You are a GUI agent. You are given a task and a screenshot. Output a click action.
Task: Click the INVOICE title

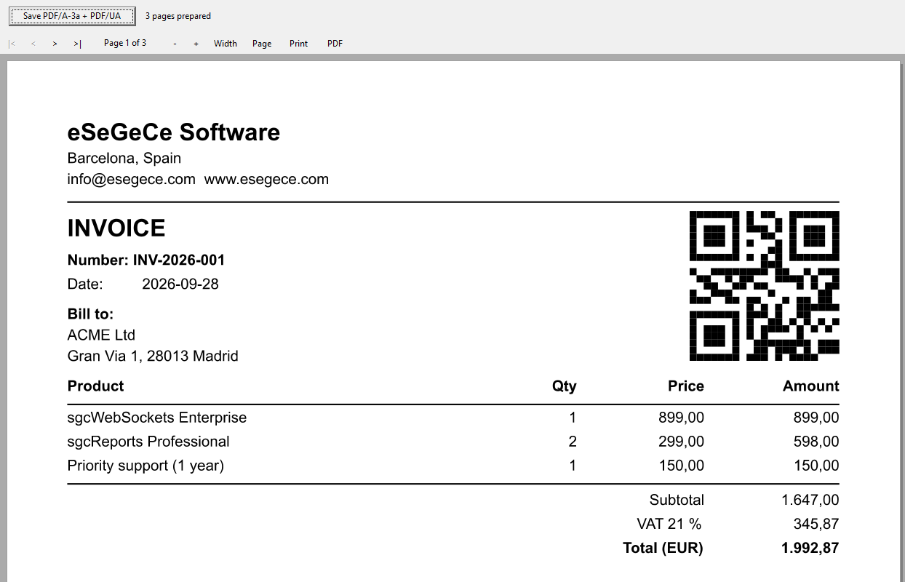(116, 228)
